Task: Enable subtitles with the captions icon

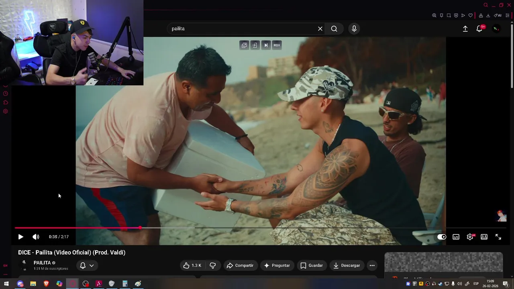Action: point(456,237)
